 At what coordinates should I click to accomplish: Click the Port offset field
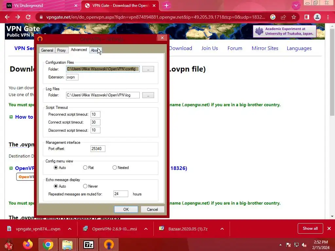pyautogui.click(x=98, y=149)
